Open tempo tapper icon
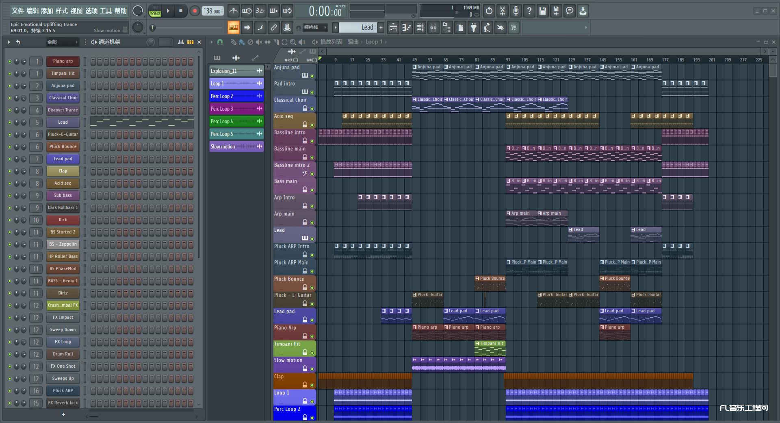The width and height of the screenshot is (780, 423). click(x=487, y=28)
